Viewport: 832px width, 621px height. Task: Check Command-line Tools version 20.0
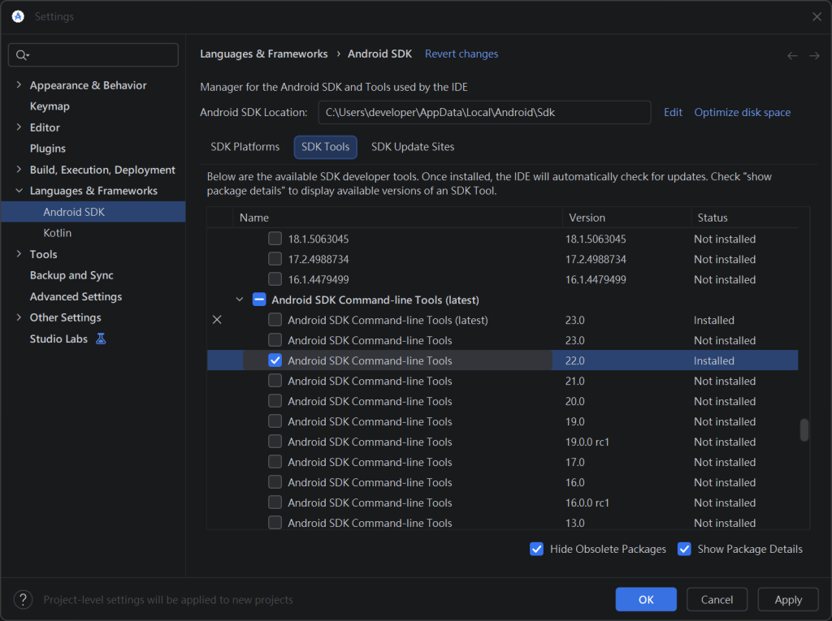point(275,401)
